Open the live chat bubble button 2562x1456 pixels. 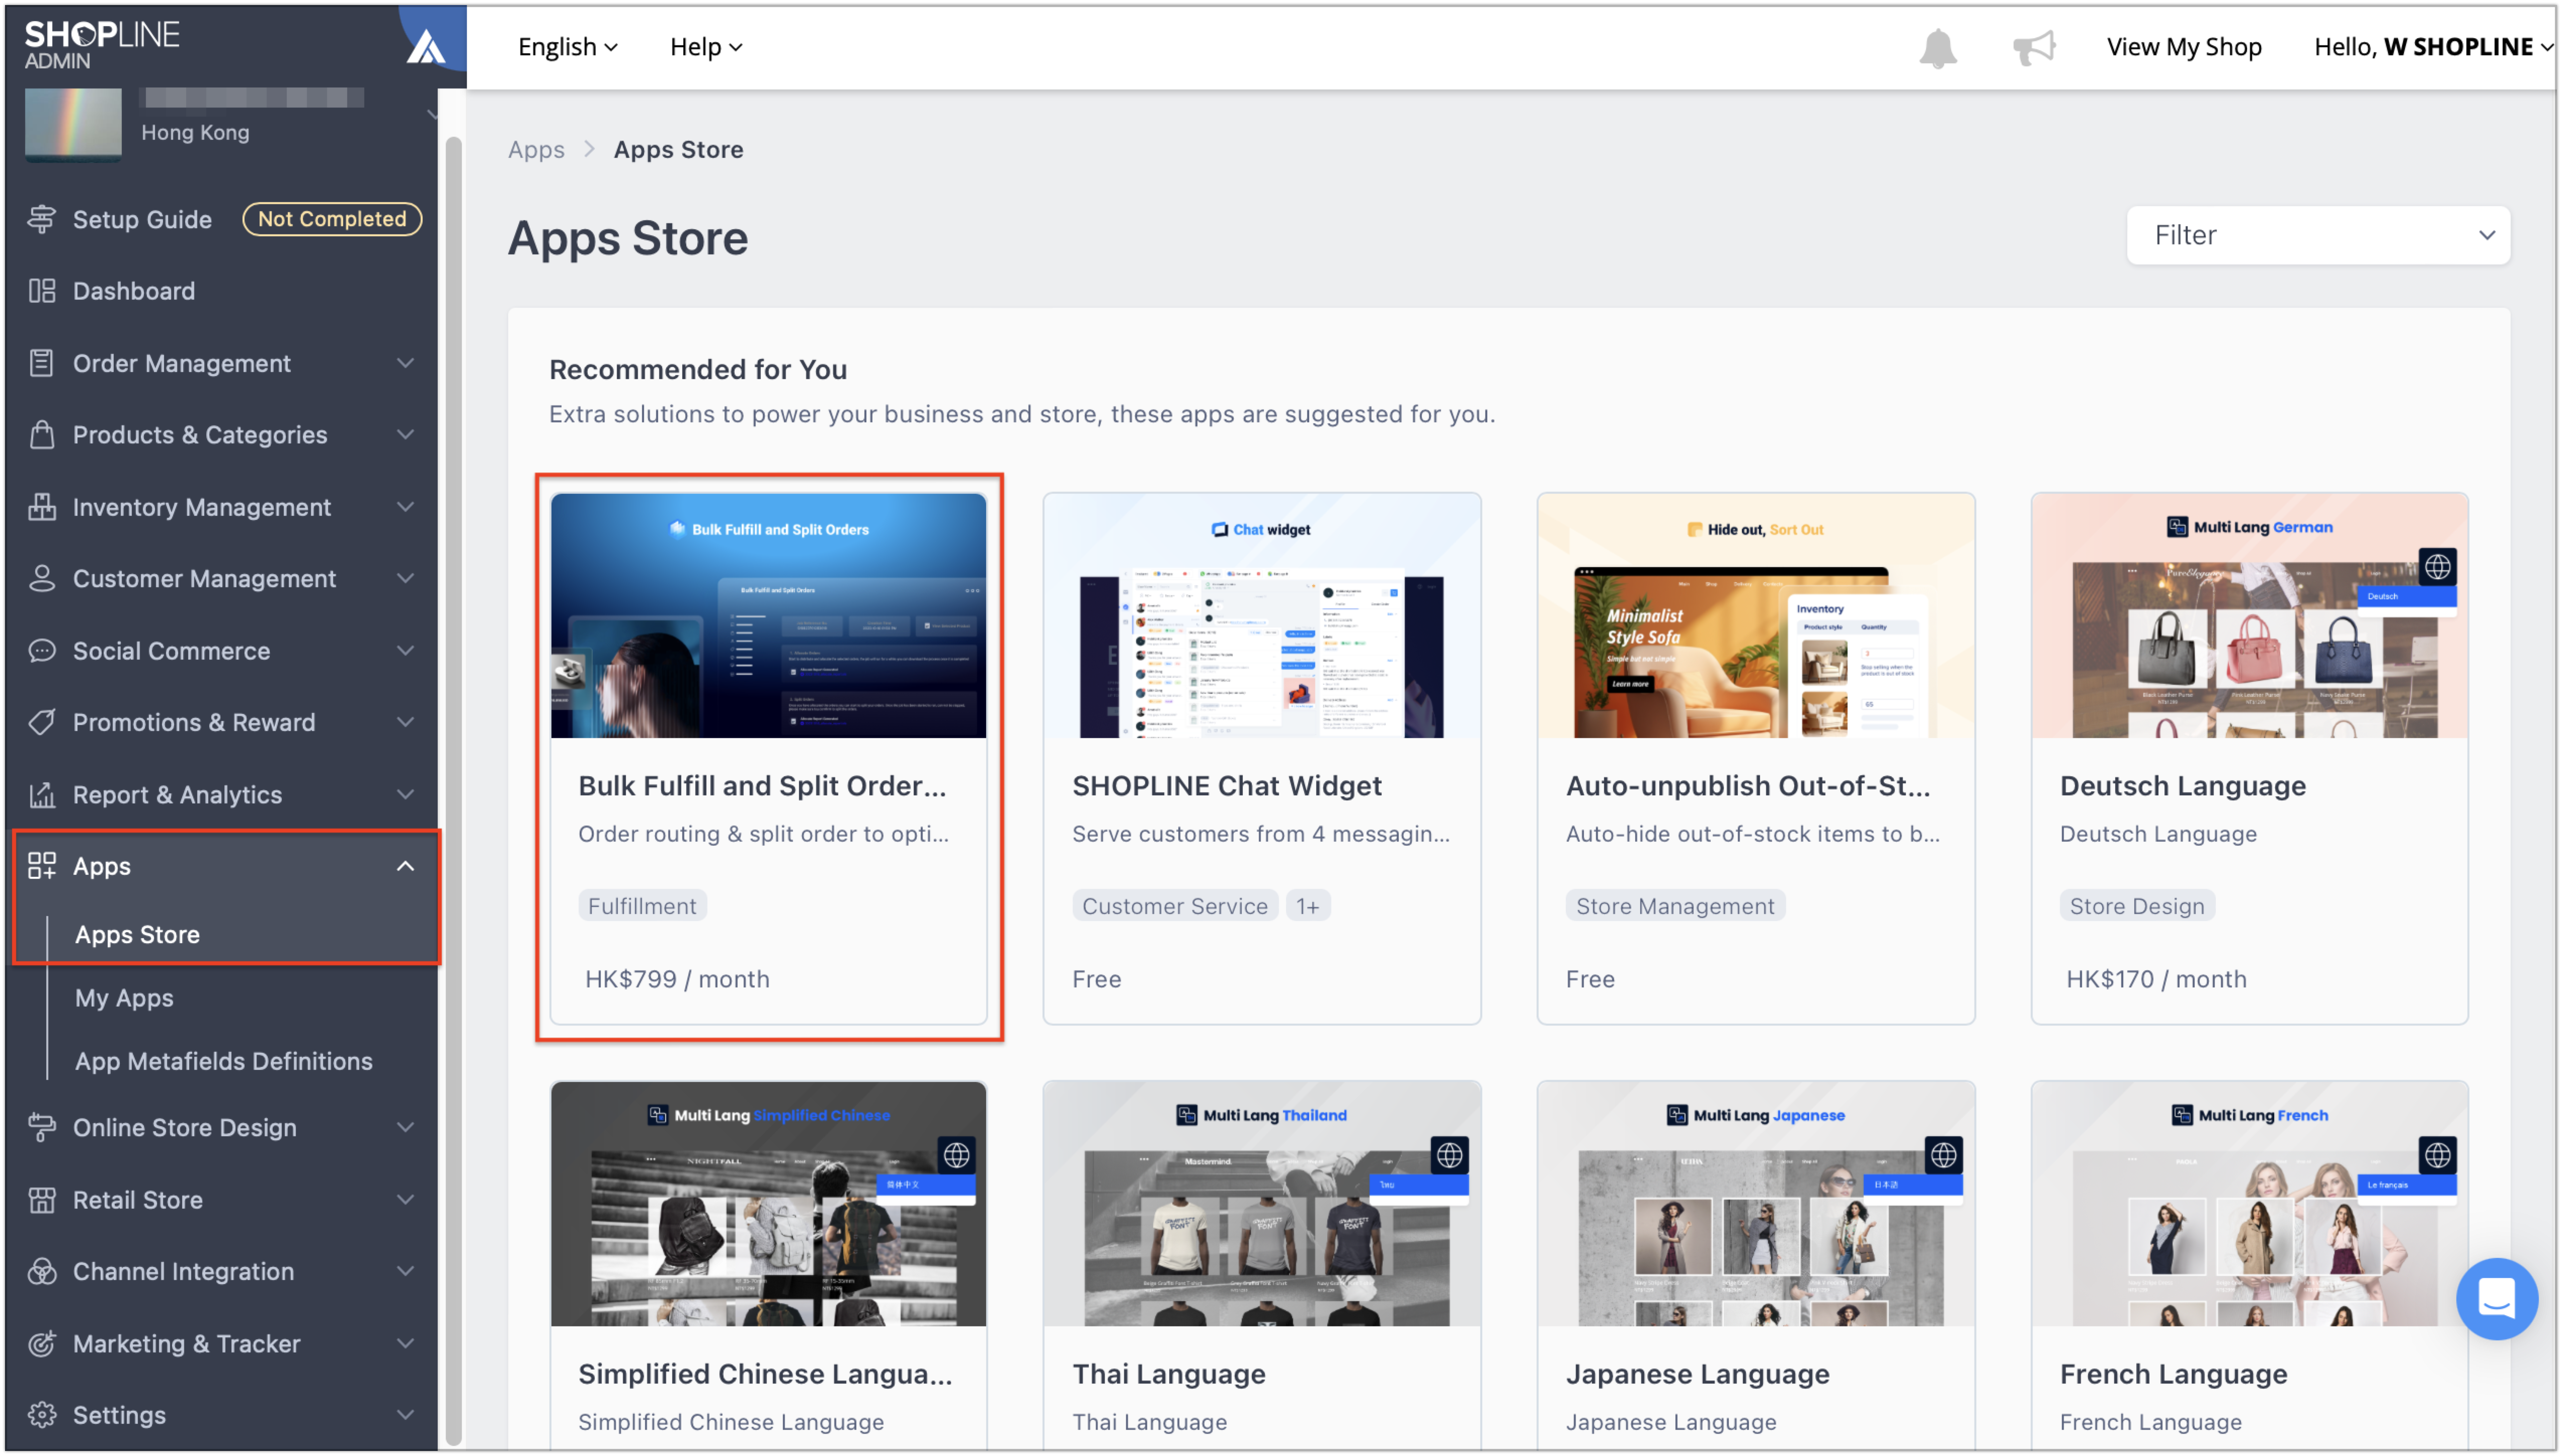2496,1298
